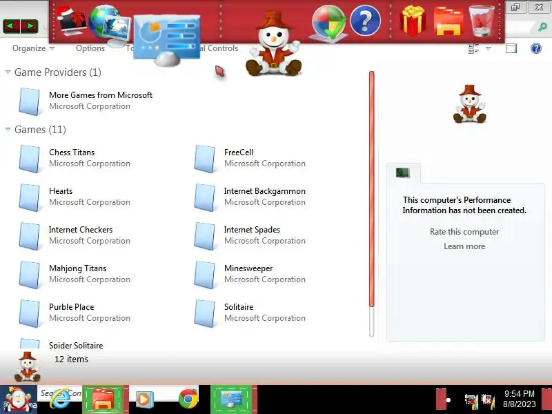Click the large snowman icon in the dock

click(x=273, y=43)
